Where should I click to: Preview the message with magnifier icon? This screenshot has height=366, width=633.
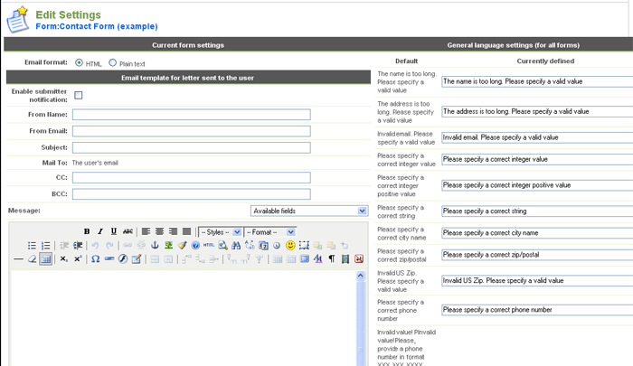(222, 245)
